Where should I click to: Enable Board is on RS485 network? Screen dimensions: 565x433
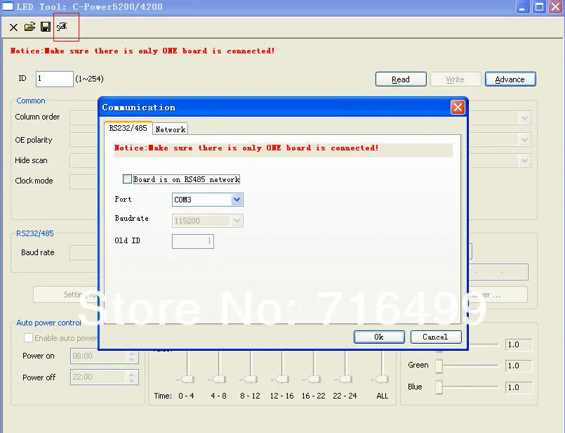(x=127, y=179)
